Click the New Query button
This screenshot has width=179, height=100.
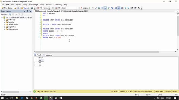click(7, 8)
